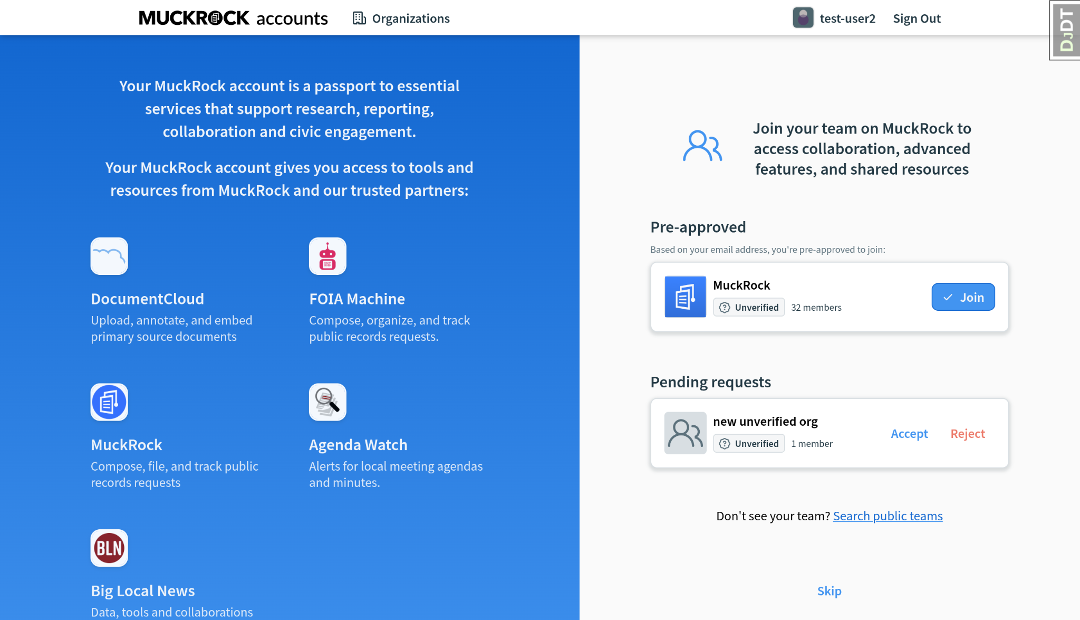1080x620 pixels.
Task: Click the MuckRock organization logo thumbnail
Action: (x=685, y=297)
